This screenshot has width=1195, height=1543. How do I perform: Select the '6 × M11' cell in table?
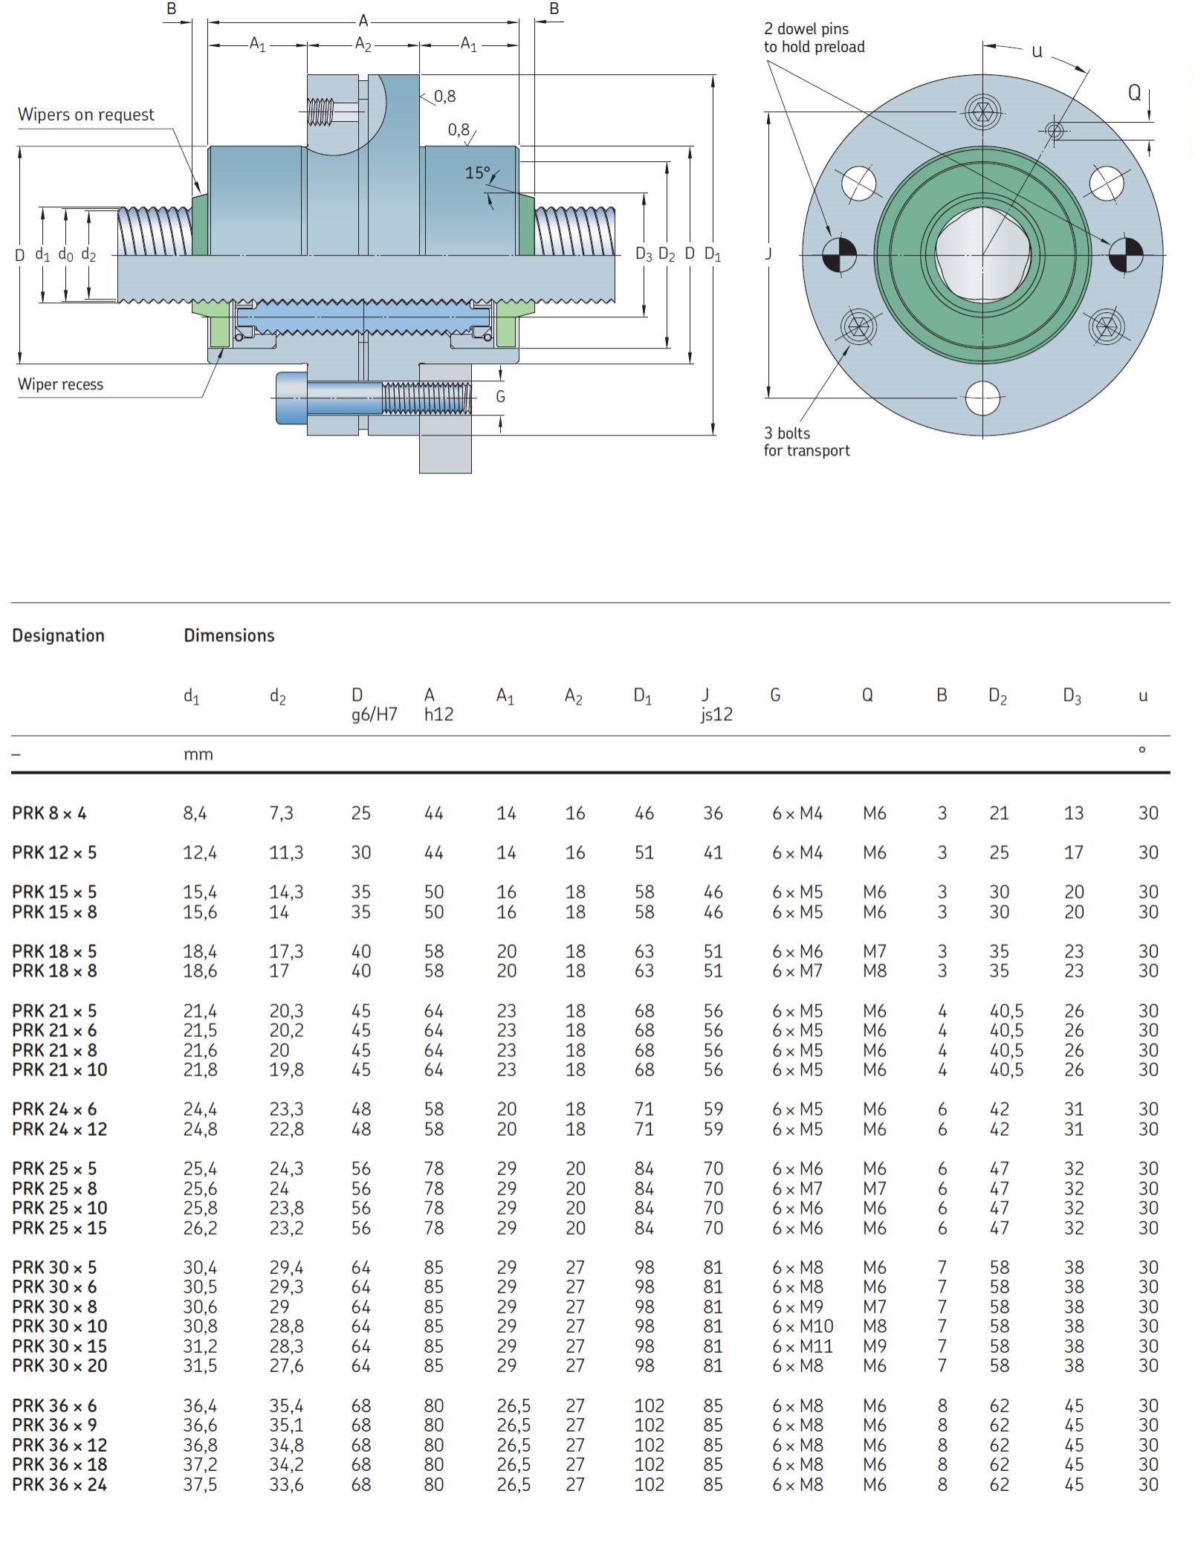click(x=802, y=1346)
